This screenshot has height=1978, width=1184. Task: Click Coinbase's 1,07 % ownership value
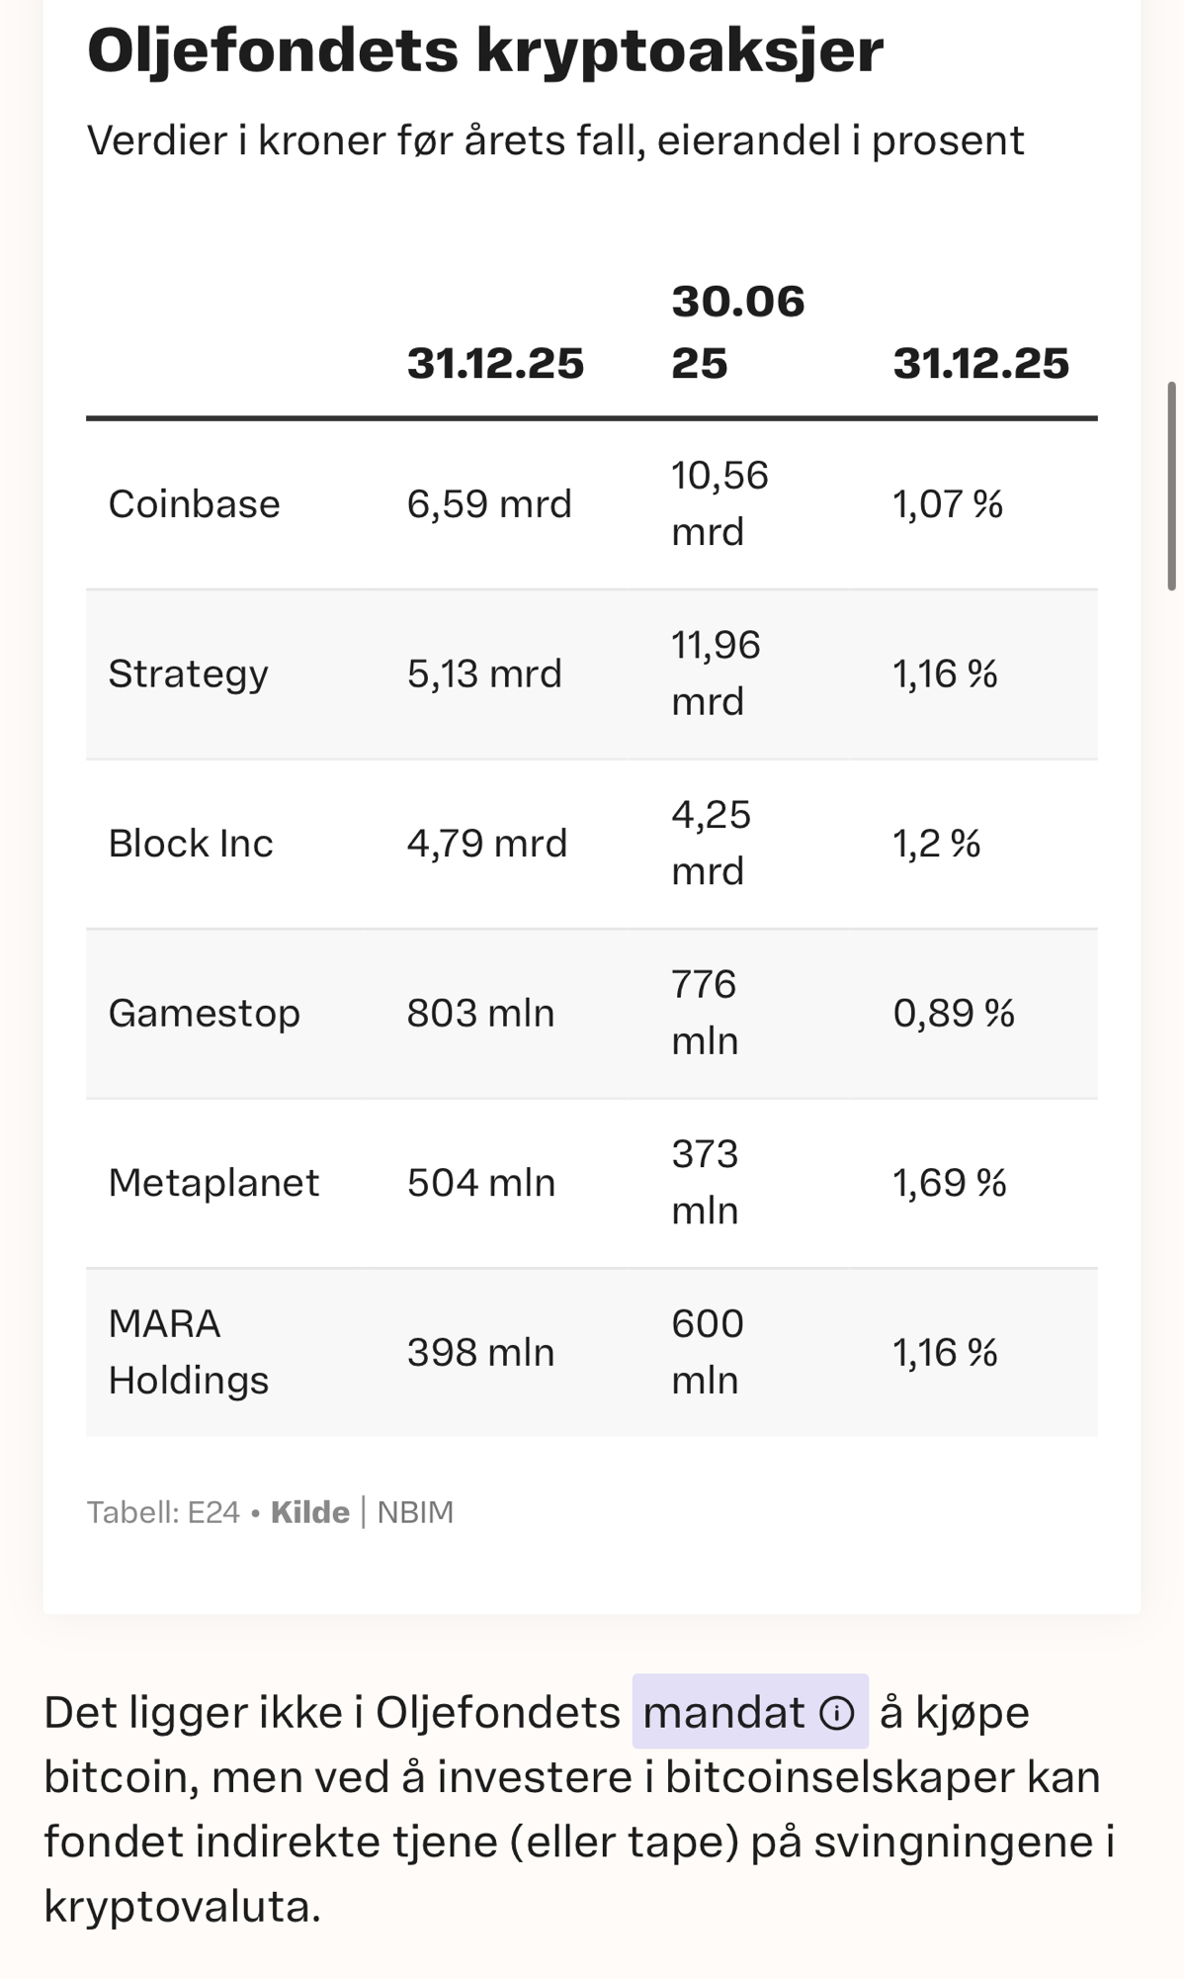[x=947, y=504]
